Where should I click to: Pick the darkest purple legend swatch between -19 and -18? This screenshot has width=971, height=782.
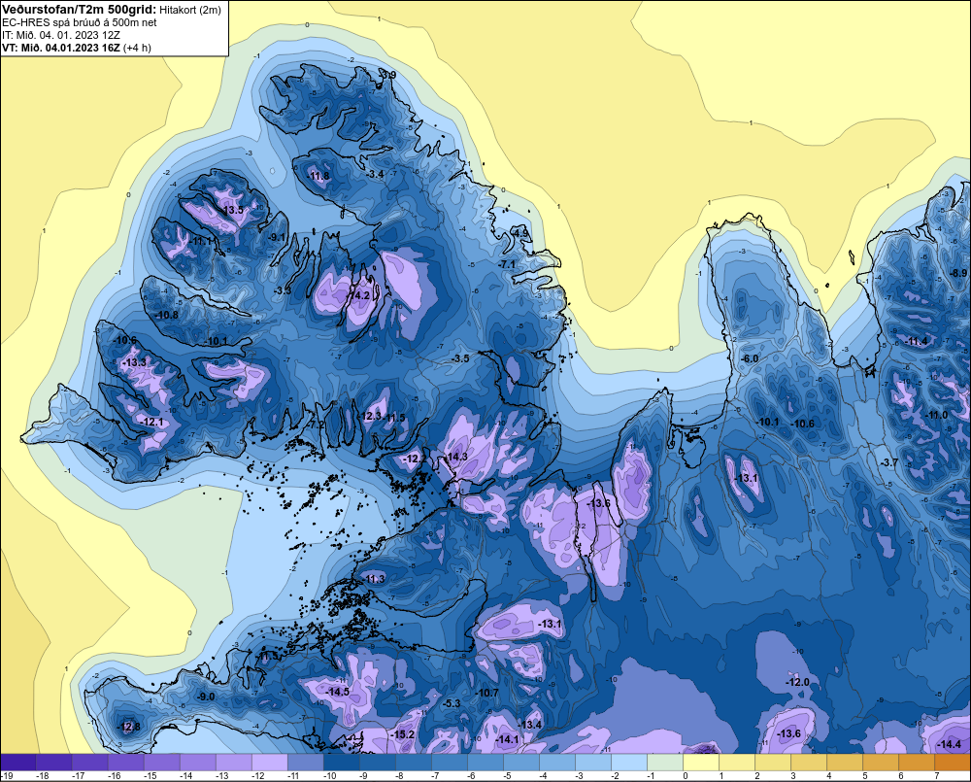18,763
